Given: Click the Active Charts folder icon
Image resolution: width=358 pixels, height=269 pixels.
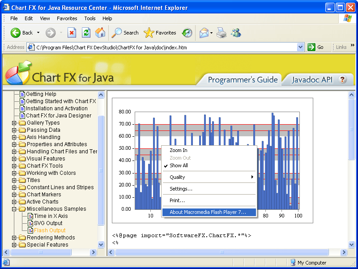Looking at the screenshot, I should click(22, 202).
